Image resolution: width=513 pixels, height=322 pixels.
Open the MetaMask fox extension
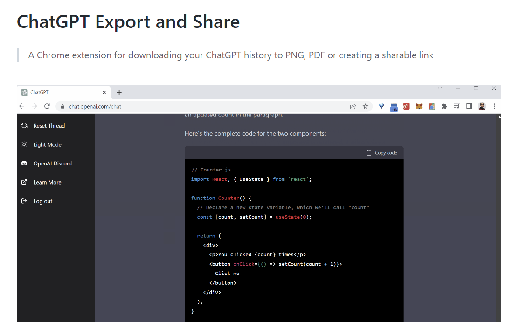point(419,106)
